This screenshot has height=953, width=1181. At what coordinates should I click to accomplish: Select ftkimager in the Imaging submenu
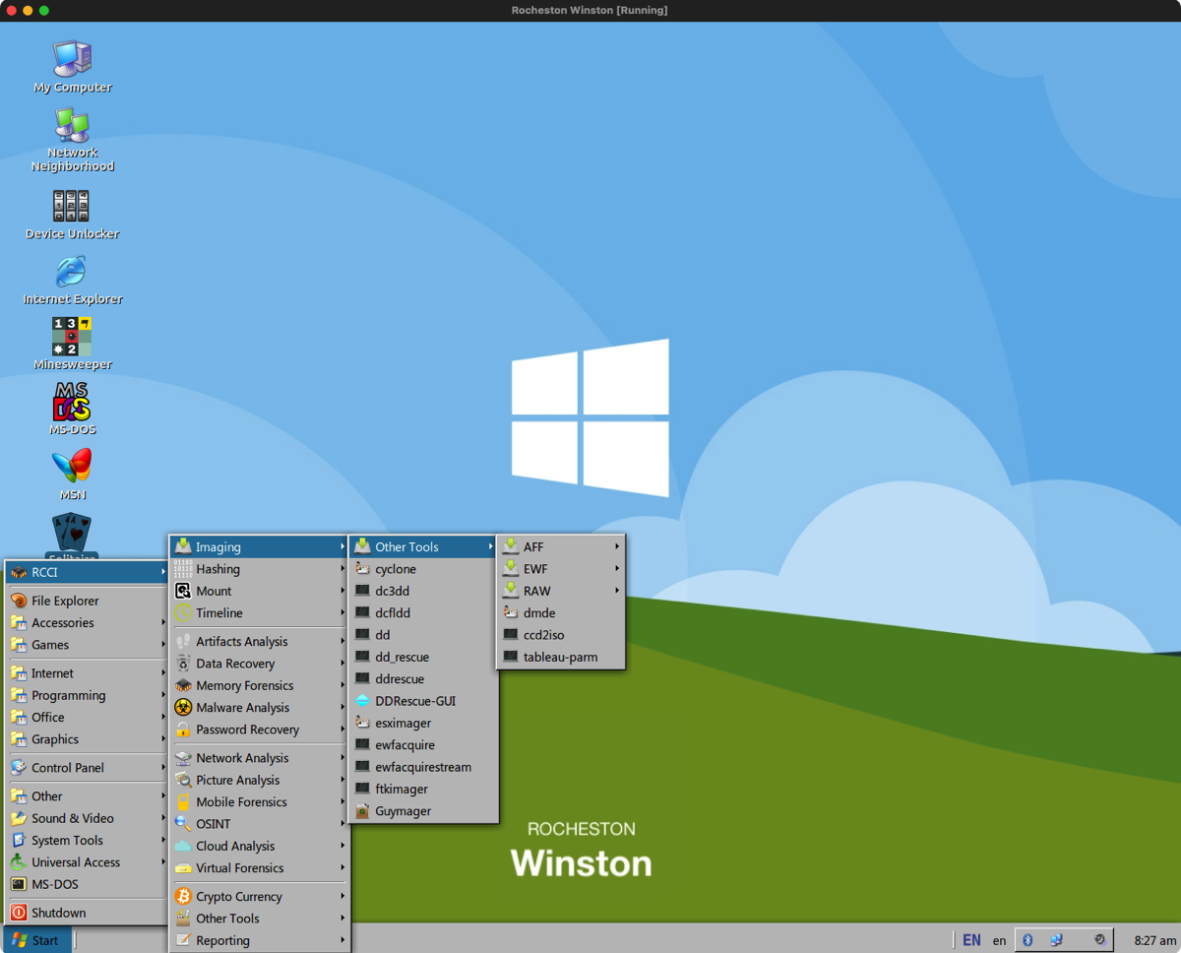pyautogui.click(x=402, y=789)
